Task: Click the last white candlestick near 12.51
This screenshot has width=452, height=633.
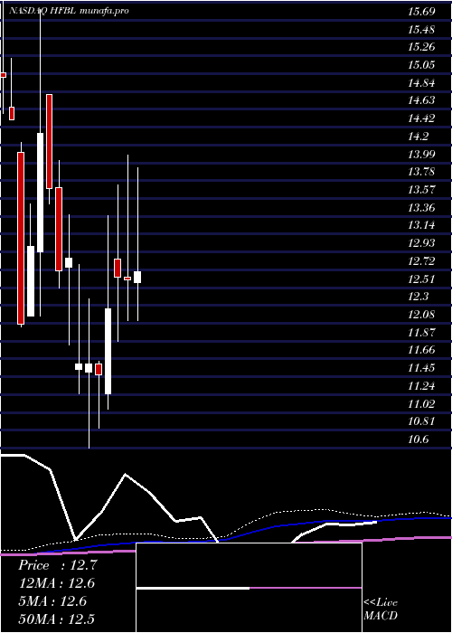Action: coord(137,277)
